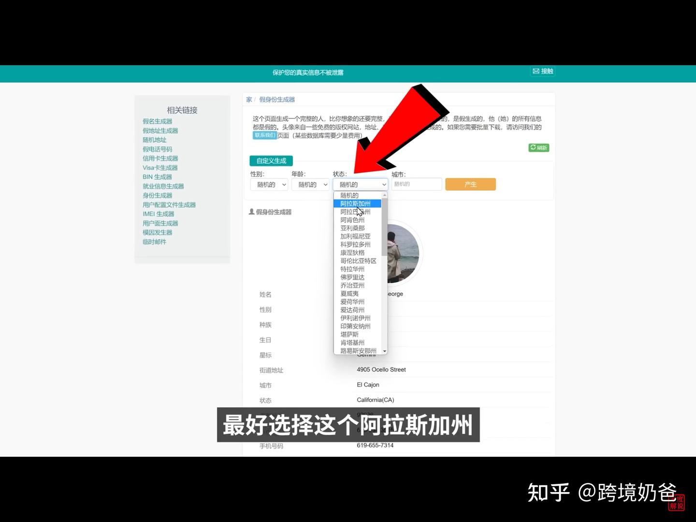Viewport: 696px width, 522px height.
Task: Select 佛罗里达 in the dropdown list
Action: point(352,277)
